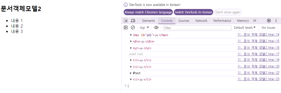Screen dimensions: 281x93
Task: Expand the #text node entry
Action: coord(131,73)
